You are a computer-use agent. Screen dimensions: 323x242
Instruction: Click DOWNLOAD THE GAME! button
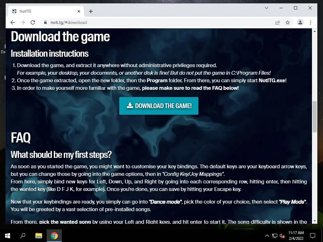coord(159,106)
